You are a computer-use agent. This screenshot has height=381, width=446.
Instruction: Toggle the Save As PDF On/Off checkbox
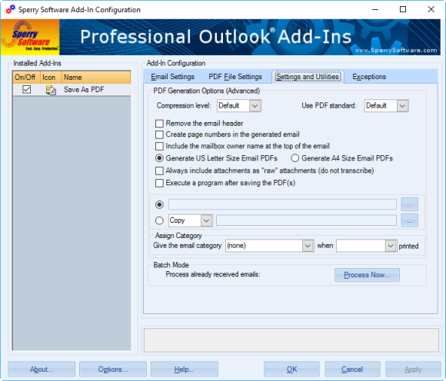[26, 90]
